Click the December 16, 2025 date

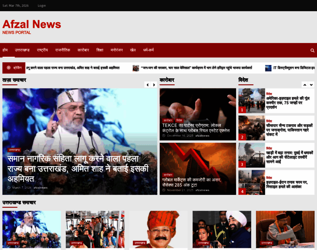(x=180, y=136)
